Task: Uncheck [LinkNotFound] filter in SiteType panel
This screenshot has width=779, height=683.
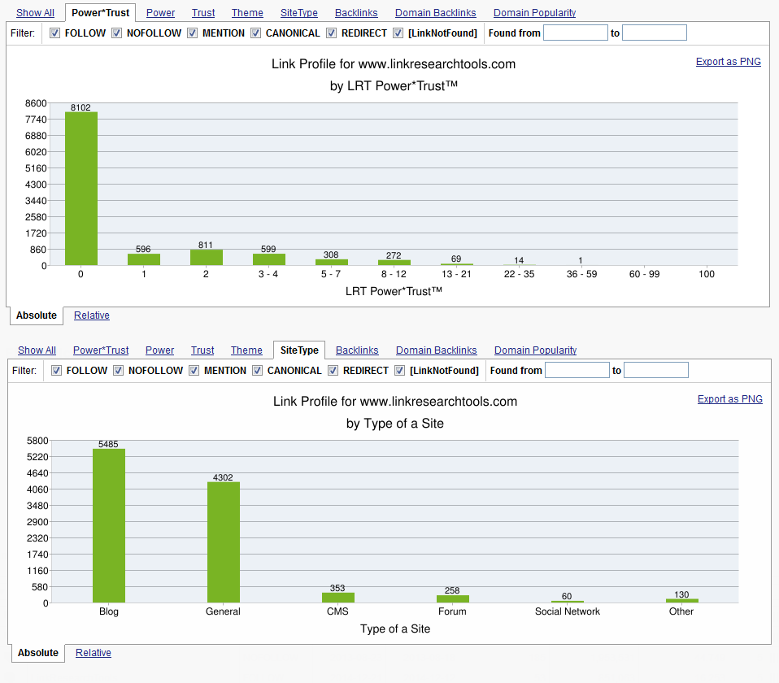Action: 399,371
